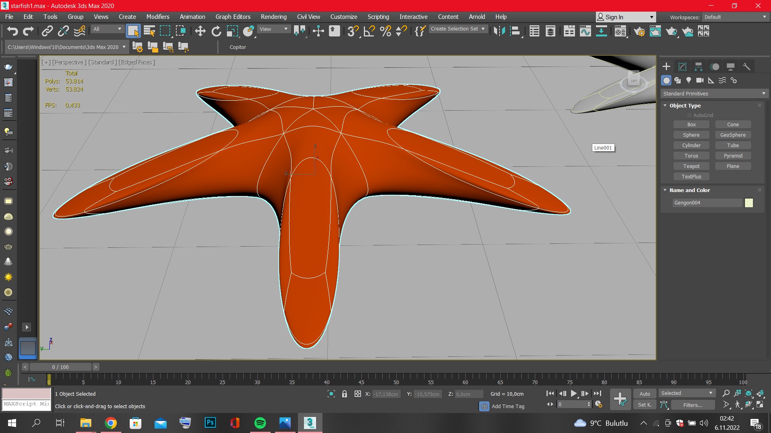This screenshot has height=433, width=771.
Task: Open Create Selection Set dropdown
Action: coord(458,29)
